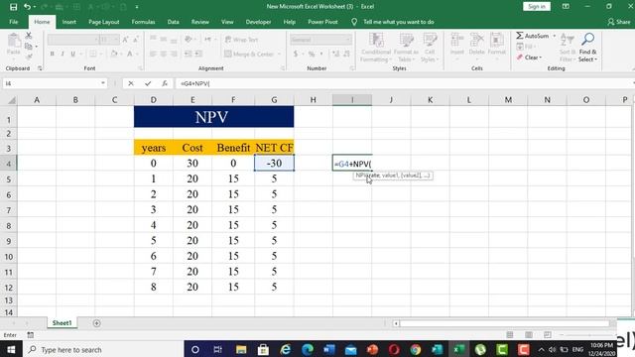
Task: Click the Decrease Font Size icon
Action: click(135, 40)
